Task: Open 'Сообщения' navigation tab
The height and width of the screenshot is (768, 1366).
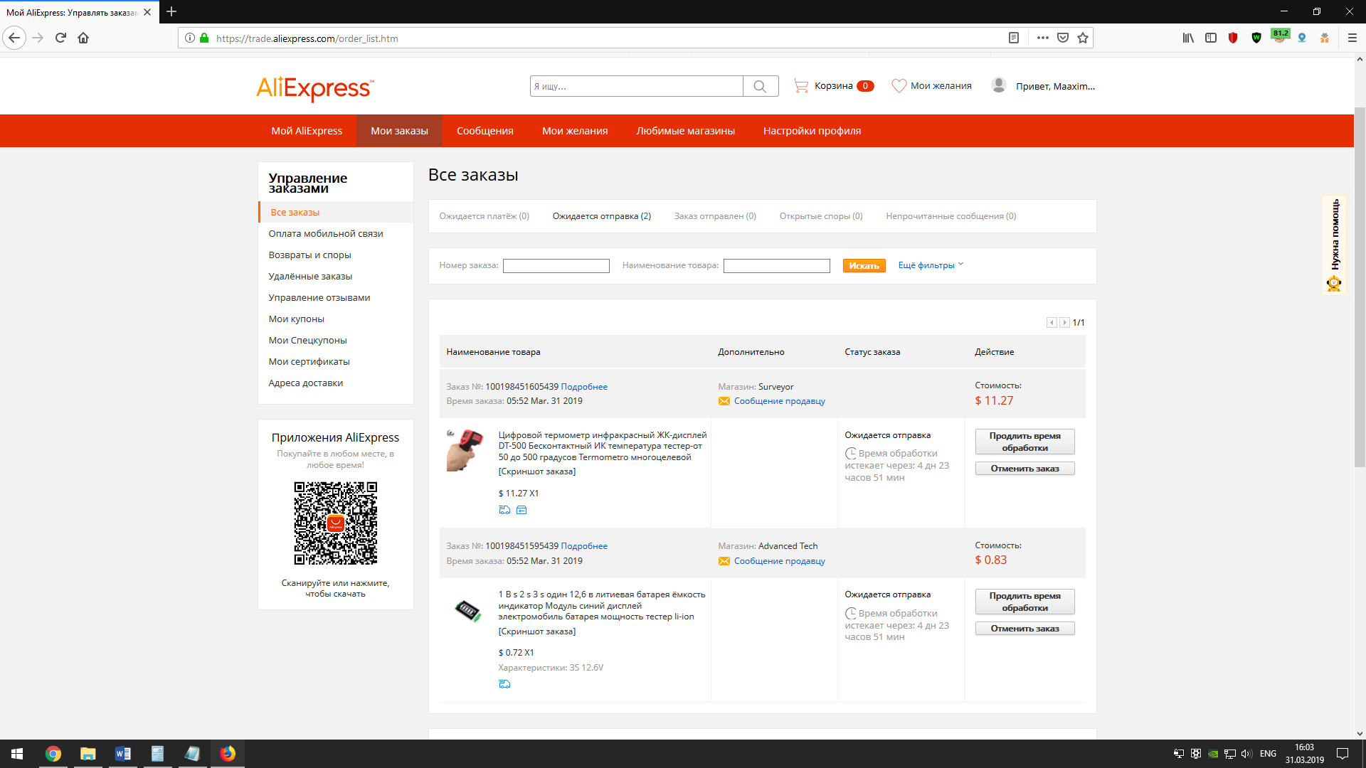Action: click(x=485, y=131)
